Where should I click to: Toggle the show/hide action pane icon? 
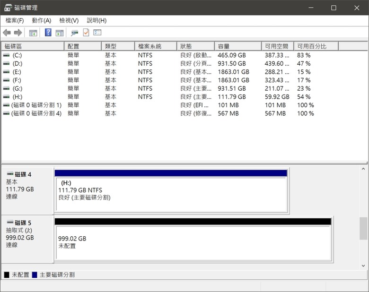pos(60,33)
